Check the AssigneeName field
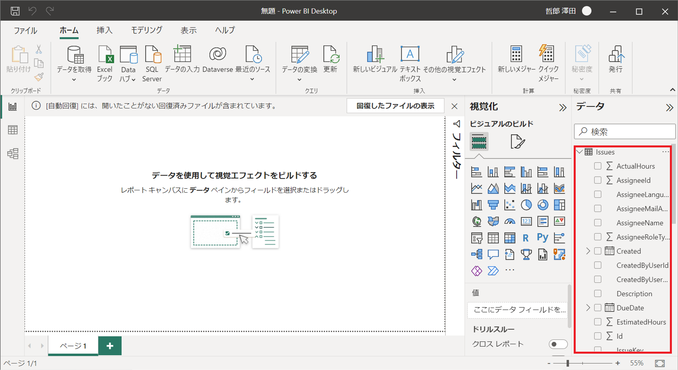Screen dimensions: 678x370 pyautogui.click(x=598, y=223)
